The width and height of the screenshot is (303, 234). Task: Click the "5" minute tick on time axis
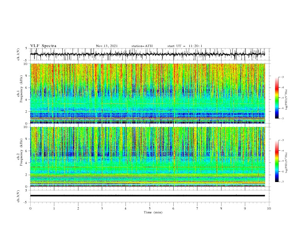click(150, 208)
